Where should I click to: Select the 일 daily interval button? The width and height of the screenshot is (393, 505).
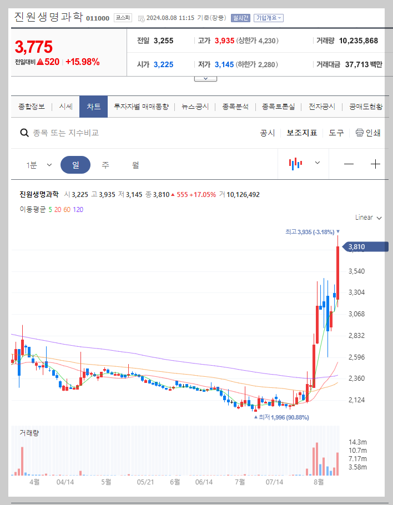[x=75, y=164]
